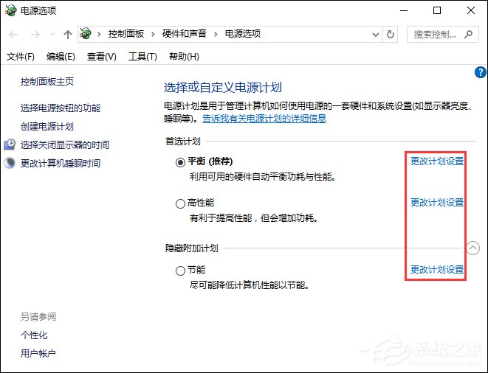Click the 首选计划 section label
Image resolution: width=488 pixels, height=373 pixels.
tap(183, 142)
